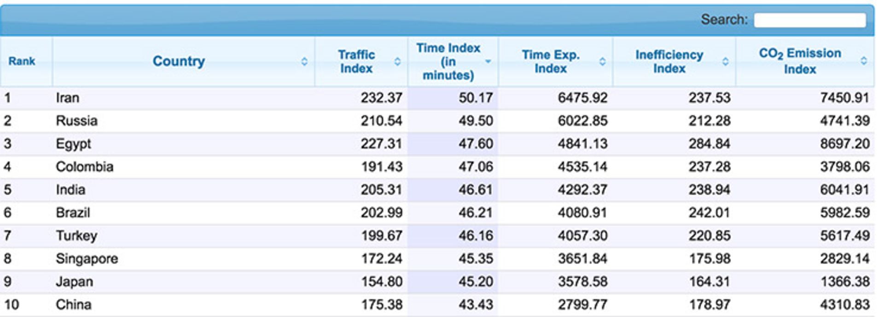Sort table by Rank column header
This screenshot has height=317, width=884.
coord(22,62)
